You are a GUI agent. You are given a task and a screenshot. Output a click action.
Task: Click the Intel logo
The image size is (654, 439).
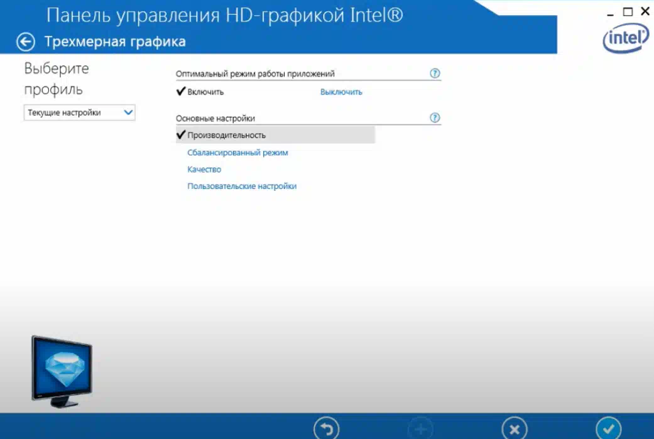tap(626, 40)
